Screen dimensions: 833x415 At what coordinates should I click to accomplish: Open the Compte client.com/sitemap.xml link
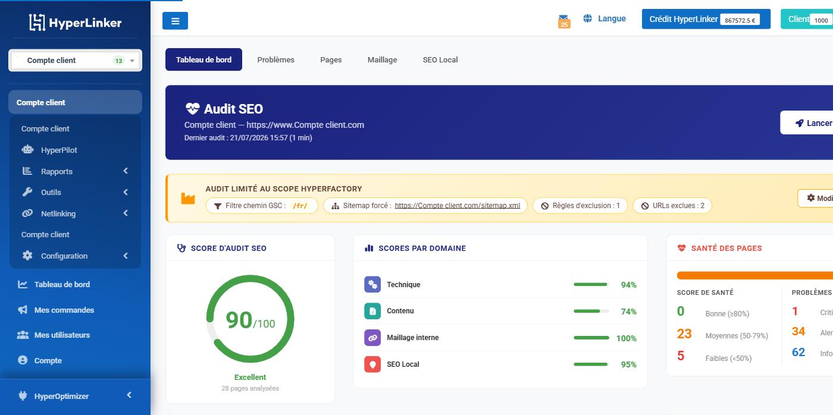click(x=458, y=206)
